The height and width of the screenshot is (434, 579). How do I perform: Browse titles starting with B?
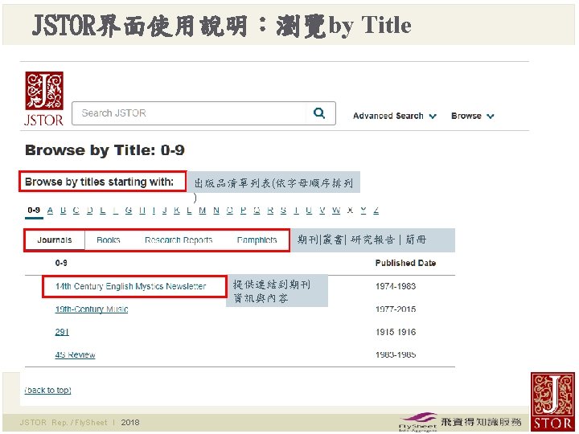pyautogui.click(x=64, y=211)
